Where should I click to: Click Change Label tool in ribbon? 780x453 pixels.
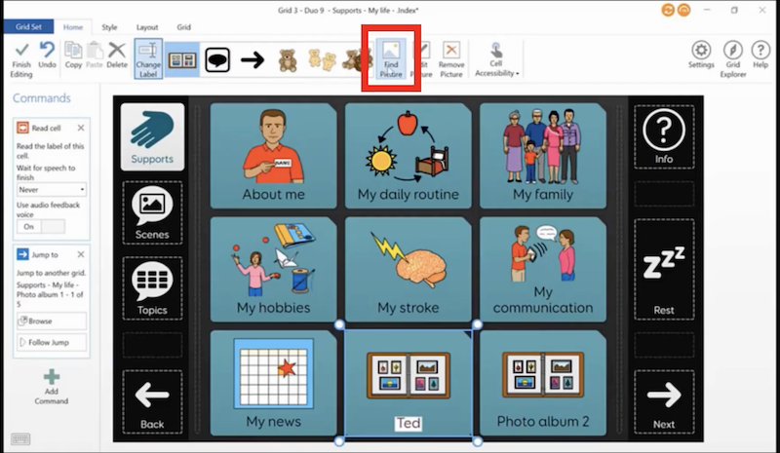[148, 58]
